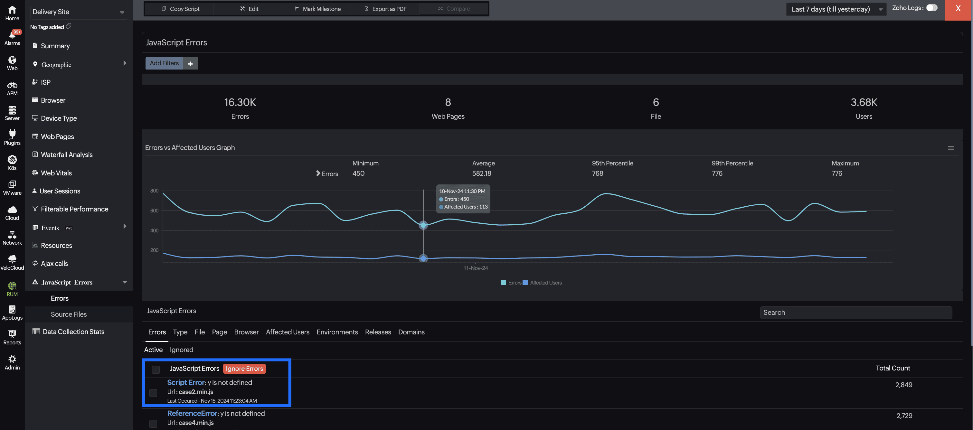This screenshot has width=973, height=430.
Task: Click the Copy Script button
Action: 180,9
